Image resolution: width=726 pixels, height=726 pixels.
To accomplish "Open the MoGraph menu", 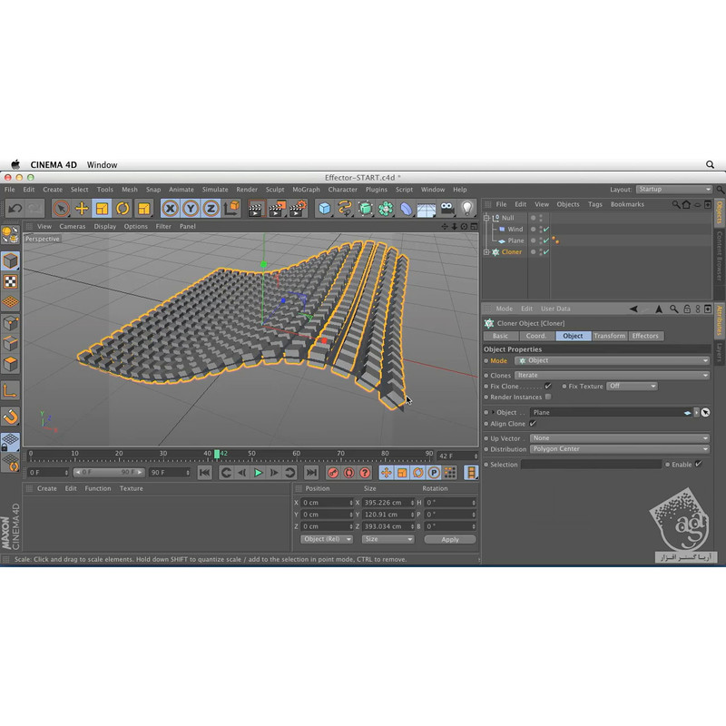I will [306, 190].
